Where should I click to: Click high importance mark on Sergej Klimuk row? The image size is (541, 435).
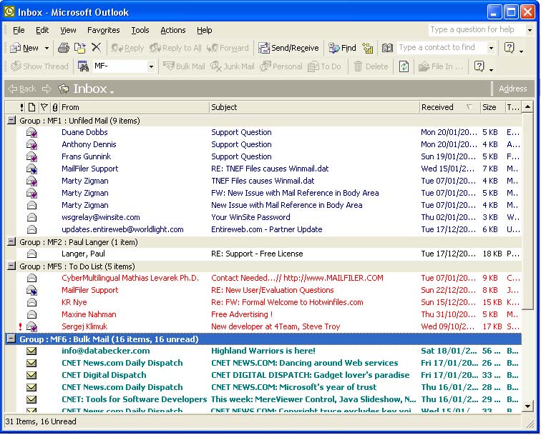[x=20, y=326]
